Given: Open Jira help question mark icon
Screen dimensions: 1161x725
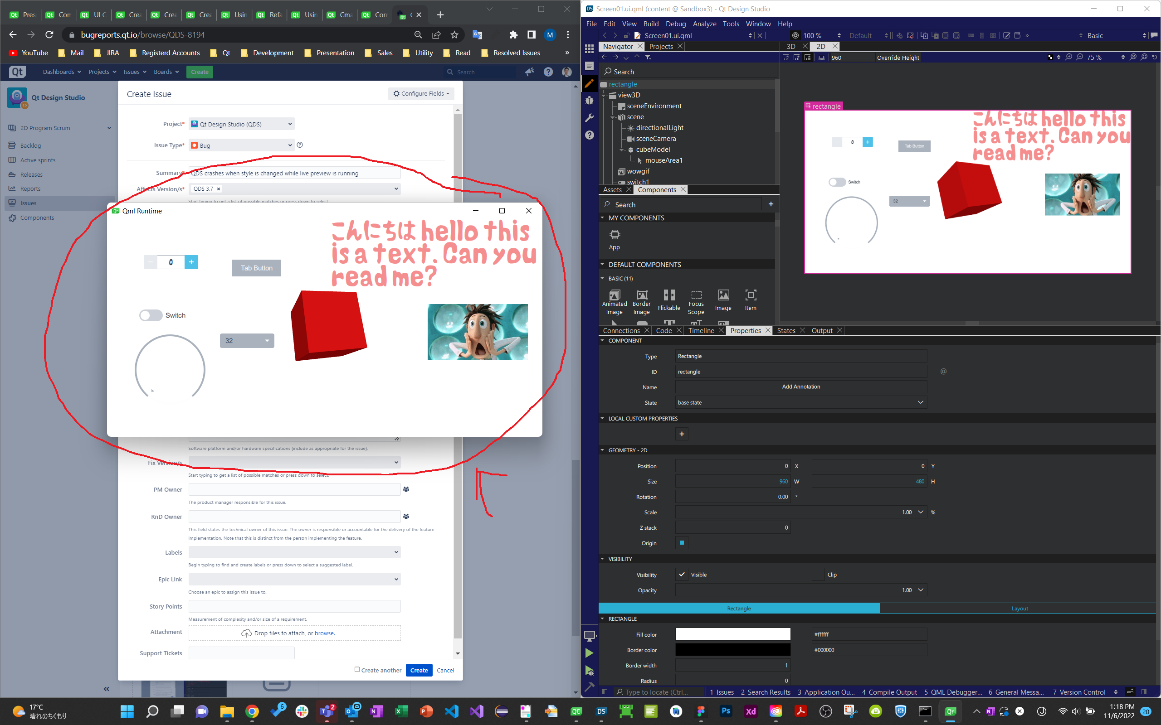Looking at the screenshot, I should click(x=548, y=72).
